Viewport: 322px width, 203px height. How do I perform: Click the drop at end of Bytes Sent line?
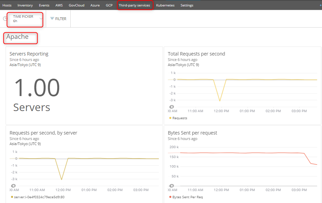pyautogui.click(x=311, y=163)
